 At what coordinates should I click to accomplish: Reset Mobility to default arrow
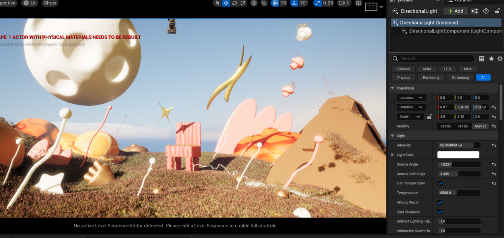(x=494, y=126)
